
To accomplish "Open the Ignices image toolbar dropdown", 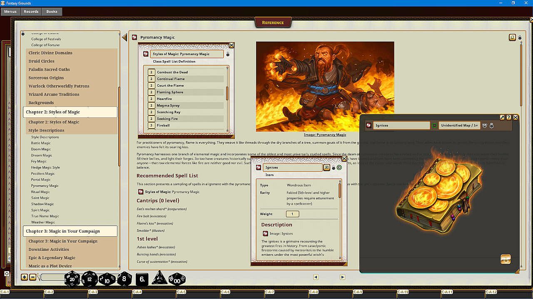I will coord(485,125).
